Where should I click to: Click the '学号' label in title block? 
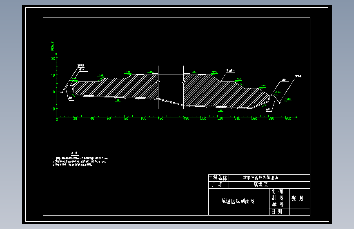tap(278, 205)
